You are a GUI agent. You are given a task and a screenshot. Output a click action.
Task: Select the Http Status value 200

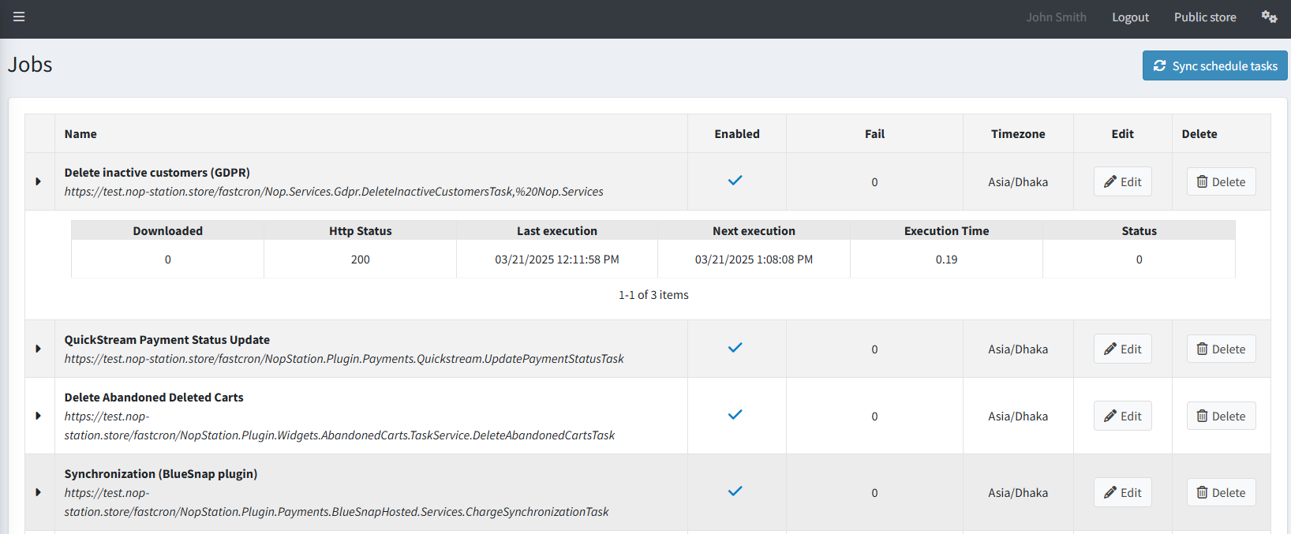pos(361,260)
